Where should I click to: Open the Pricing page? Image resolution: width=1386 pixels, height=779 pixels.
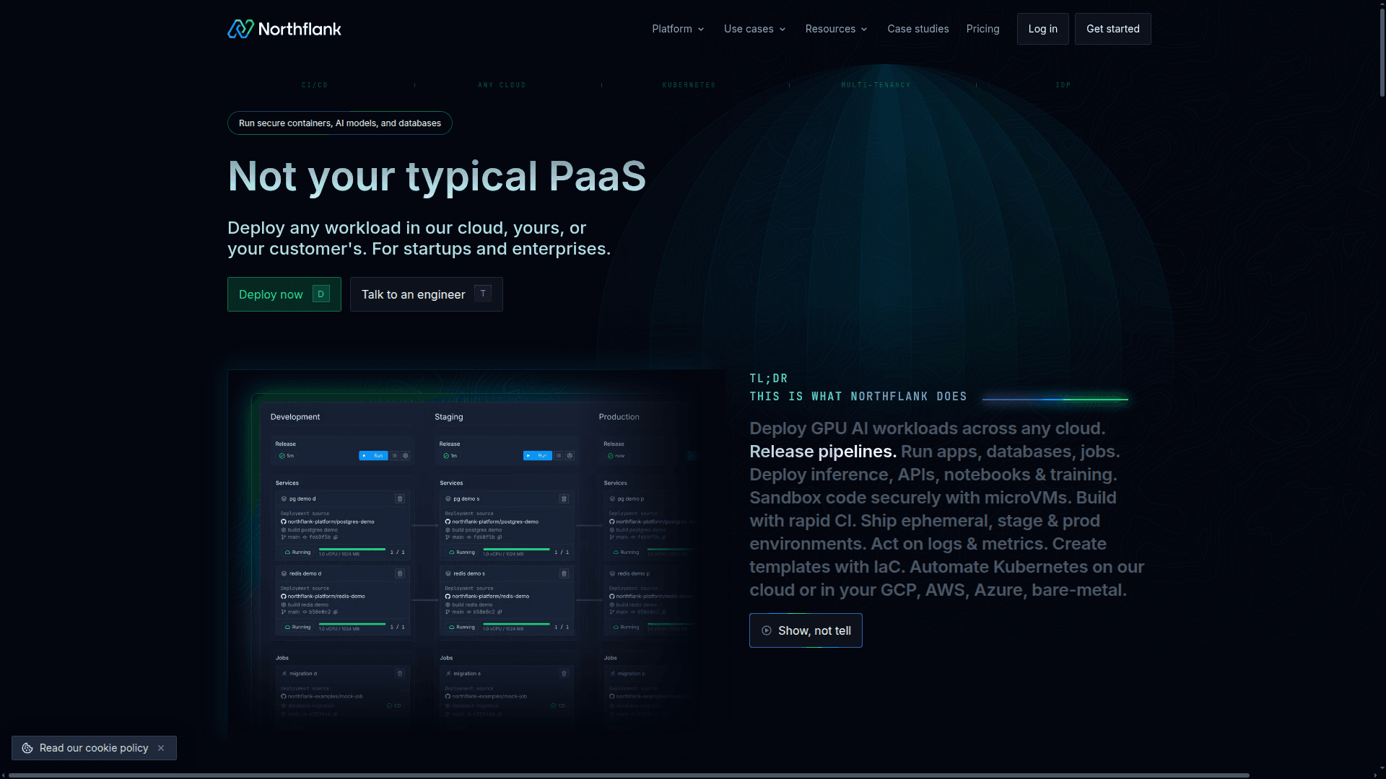pos(982,29)
